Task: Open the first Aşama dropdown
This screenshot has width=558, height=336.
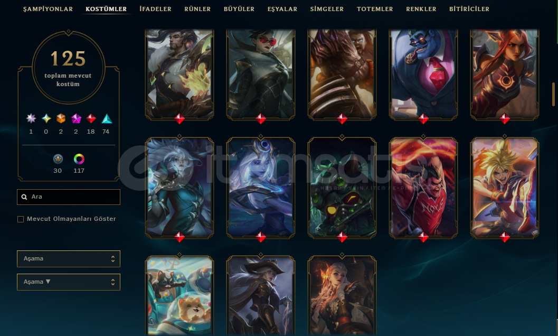Action: click(x=69, y=259)
